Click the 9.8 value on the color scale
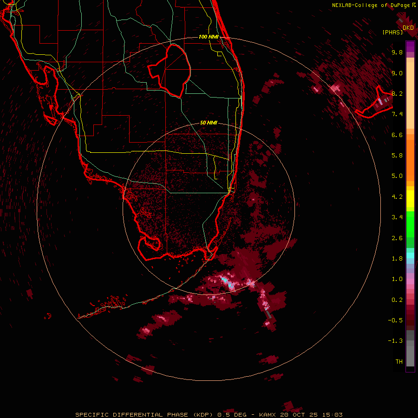This screenshot has height=418, width=418. point(397,52)
